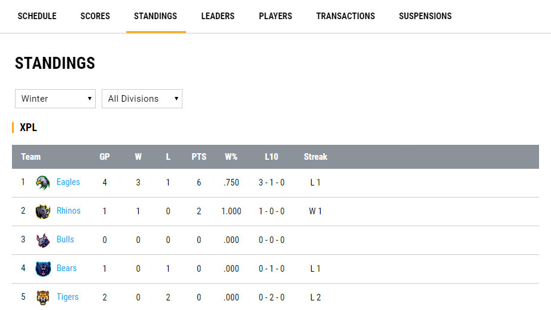Image resolution: width=551 pixels, height=310 pixels.
Task: Open the Suspensions tab
Action: point(425,16)
